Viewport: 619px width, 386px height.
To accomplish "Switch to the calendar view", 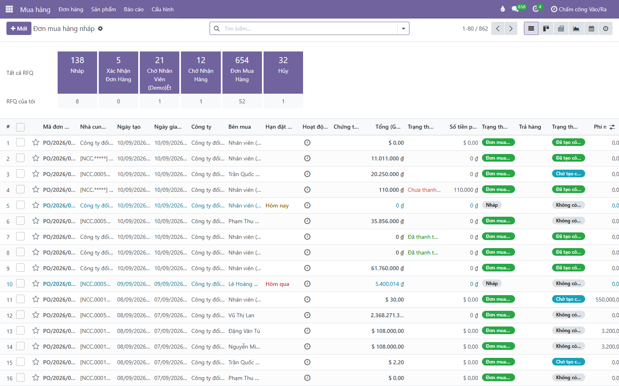I will point(591,29).
